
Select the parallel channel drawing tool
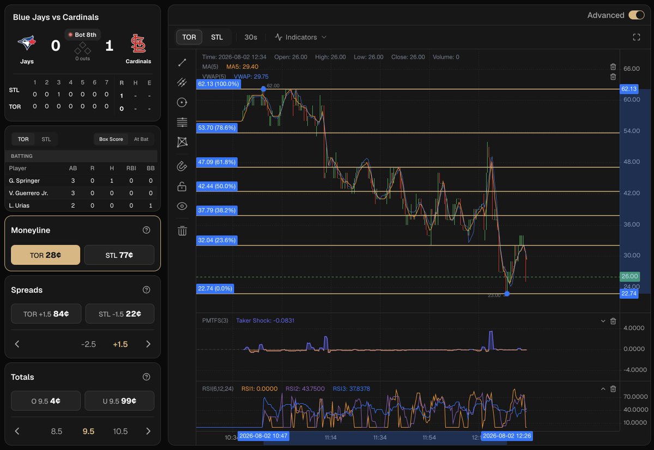click(x=182, y=82)
